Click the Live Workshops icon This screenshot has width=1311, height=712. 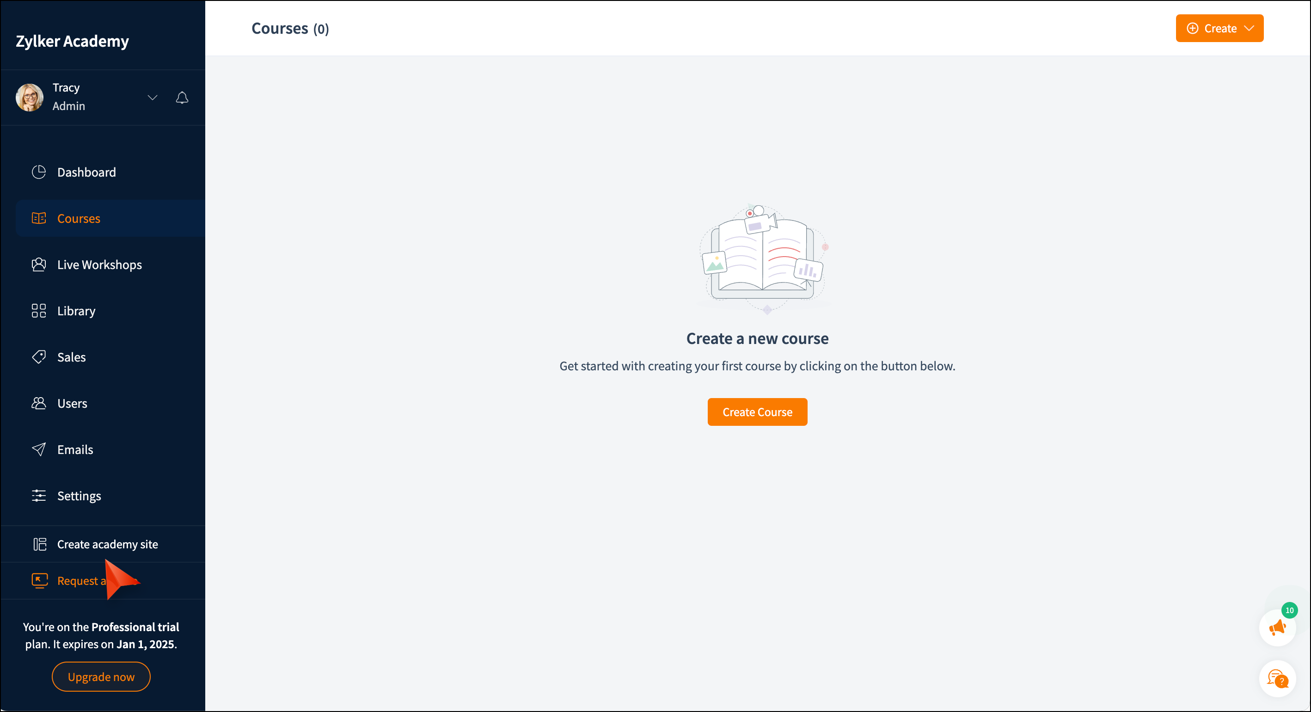(x=39, y=264)
